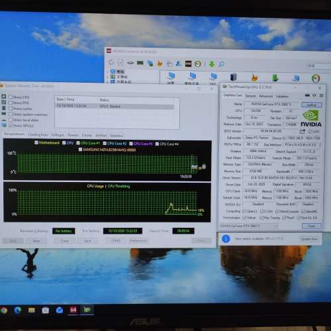Screen dimensions: 331x331
Task: Click the Preferences button in stability test
Action: coord(138,240)
